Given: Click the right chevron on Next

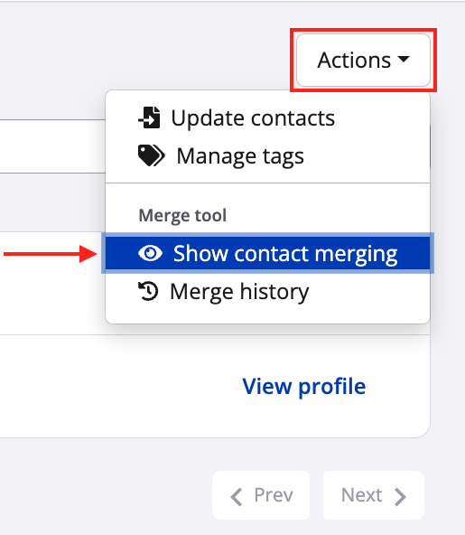Looking at the screenshot, I should [x=400, y=497].
